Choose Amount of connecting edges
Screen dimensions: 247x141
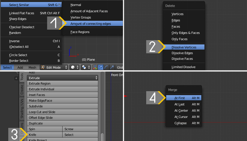coord(91,24)
